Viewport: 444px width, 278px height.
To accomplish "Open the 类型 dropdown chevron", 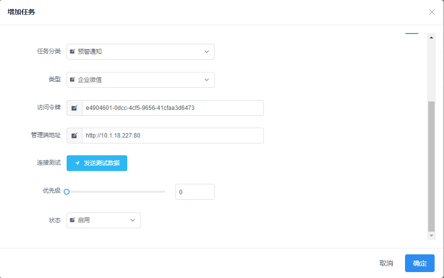I will (206, 80).
